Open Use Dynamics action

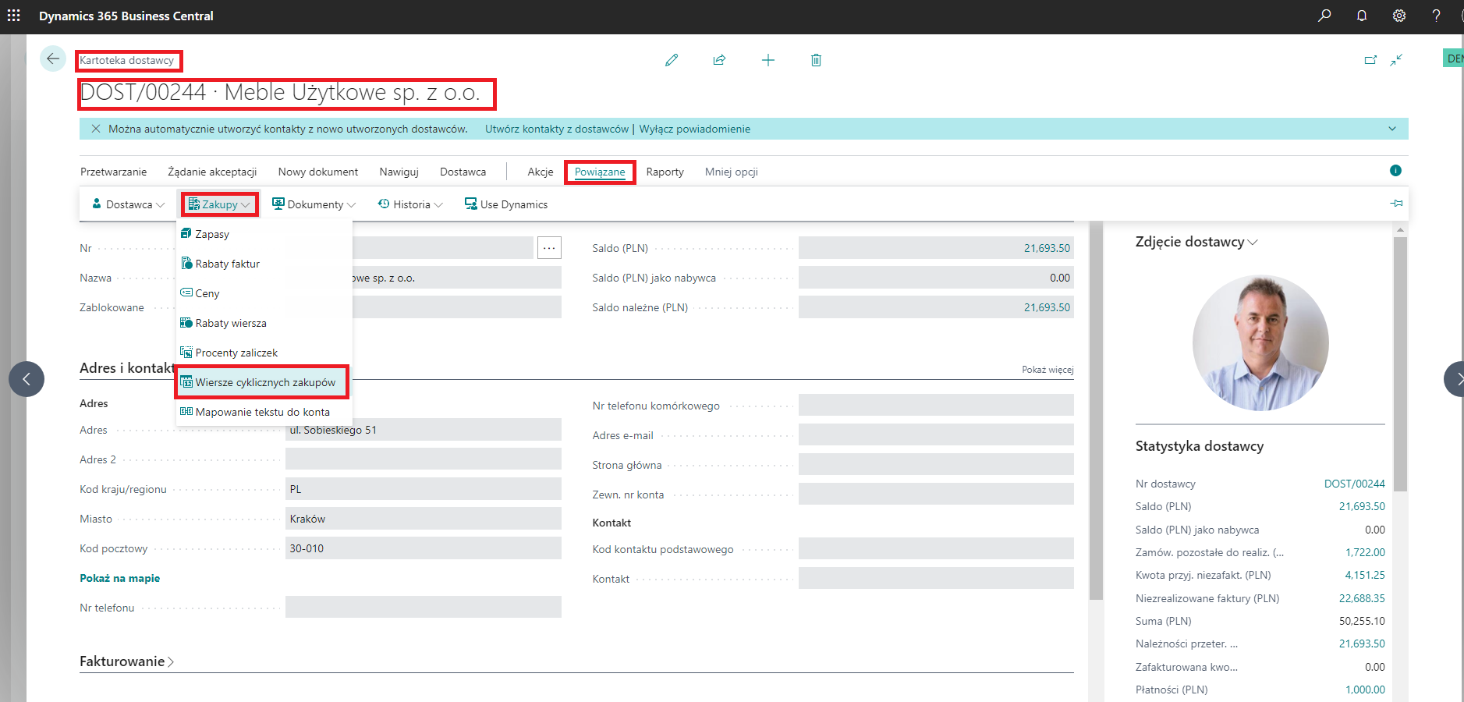coord(506,204)
